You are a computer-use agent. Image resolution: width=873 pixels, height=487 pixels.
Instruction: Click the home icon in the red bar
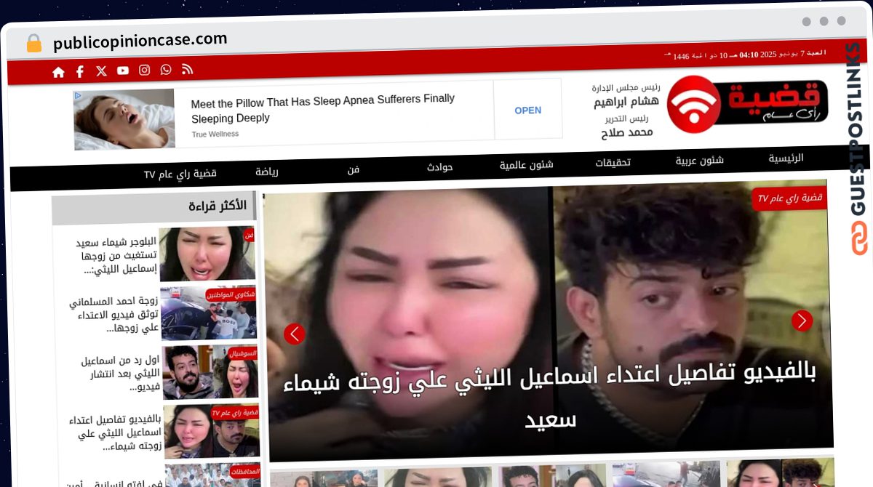point(59,72)
